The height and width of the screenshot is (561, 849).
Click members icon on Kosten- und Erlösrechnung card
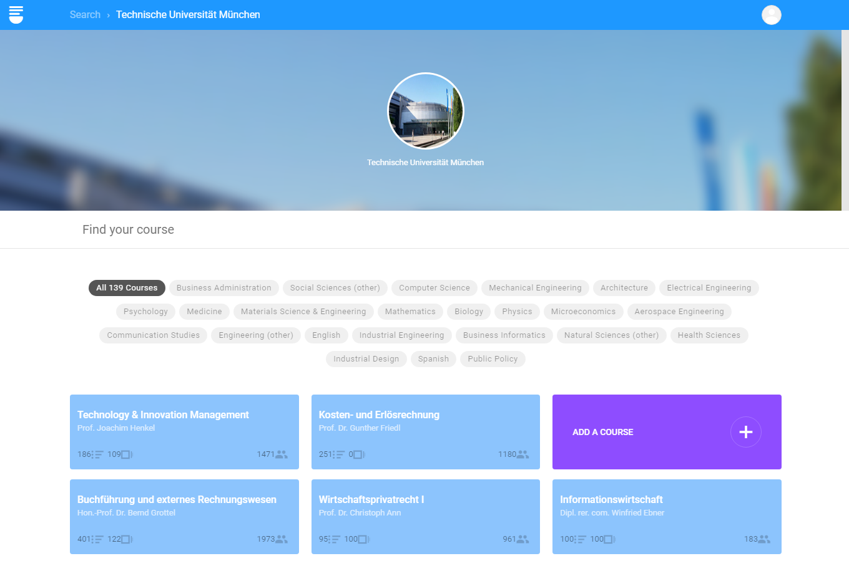click(x=523, y=454)
